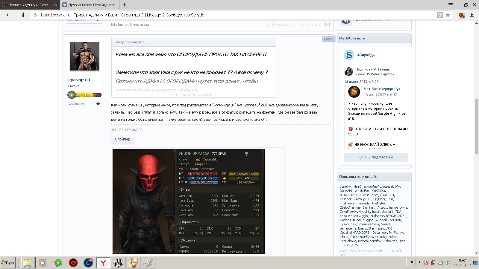Open a new tab with plus icon

(125, 5)
